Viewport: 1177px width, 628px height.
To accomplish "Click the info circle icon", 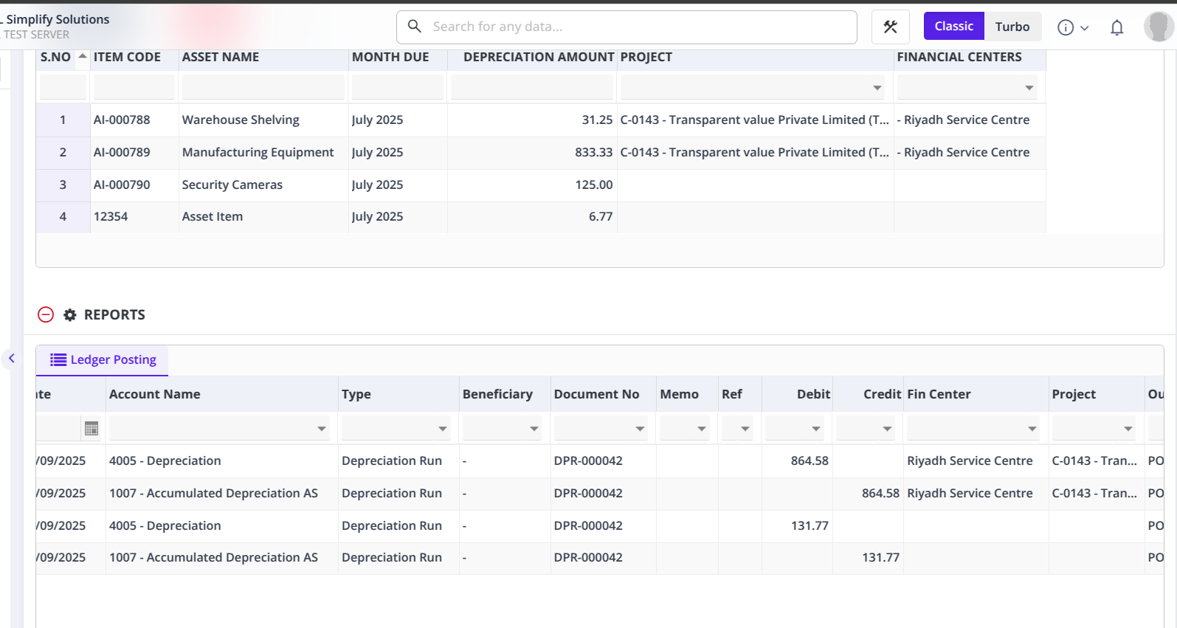I will tap(1065, 27).
